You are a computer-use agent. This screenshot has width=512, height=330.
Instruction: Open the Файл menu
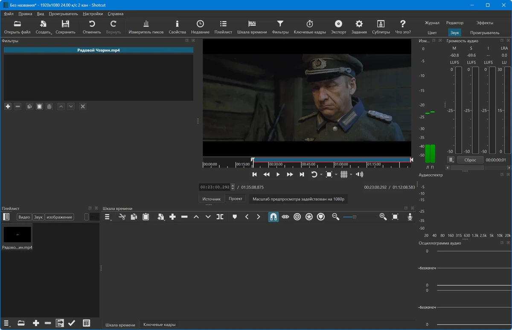point(9,14)
